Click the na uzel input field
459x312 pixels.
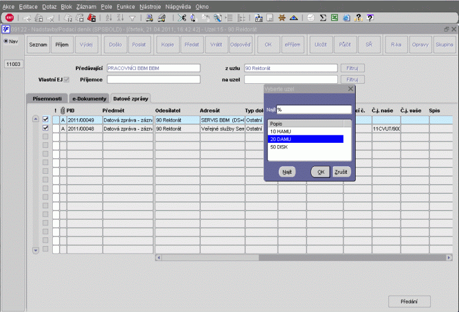291,79
